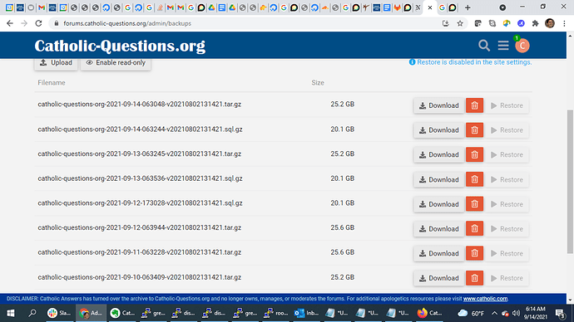Screen dimensions: 574x322
Task: Click the Filename column header
Action: (x=52, y=83)
